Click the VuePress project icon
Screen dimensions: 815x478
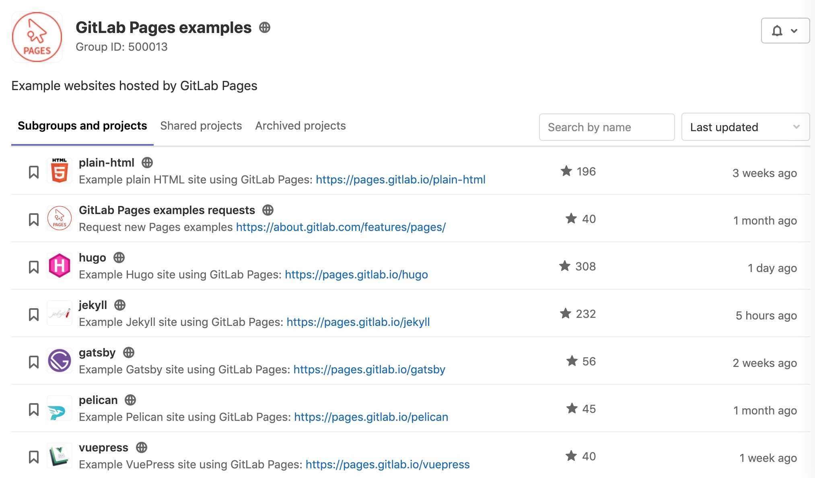tap(60, 456)
